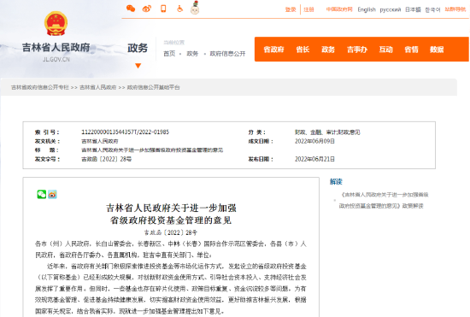Viewport: 470px width, 317px height.
Task: Open the mobile phone version icon
Action: click(x=163, y=9)
